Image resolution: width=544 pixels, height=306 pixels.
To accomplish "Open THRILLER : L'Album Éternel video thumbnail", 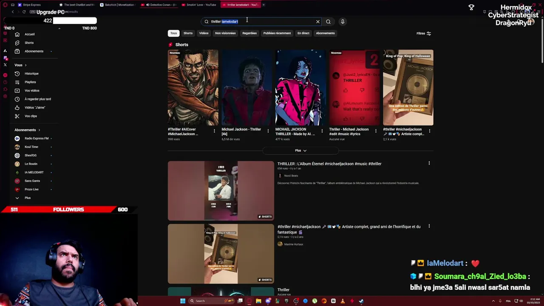I will pos(221,190).
